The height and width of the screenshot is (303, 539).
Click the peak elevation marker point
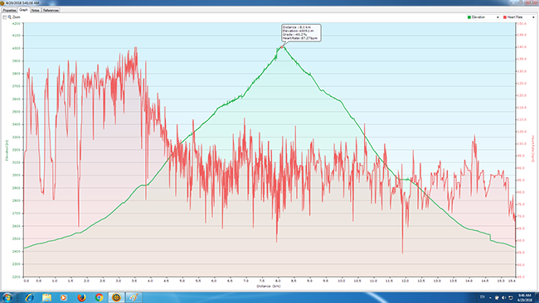(x=282, y=47)
